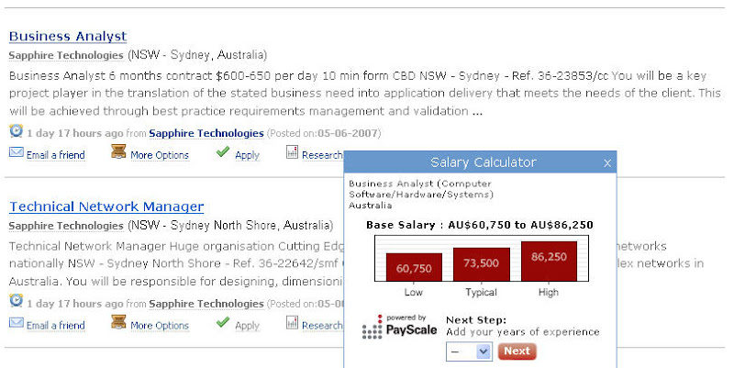Click the PayScale logo in Salary Calculator
The width and height of the screenshot is (734, 368).
coord(400,328)
